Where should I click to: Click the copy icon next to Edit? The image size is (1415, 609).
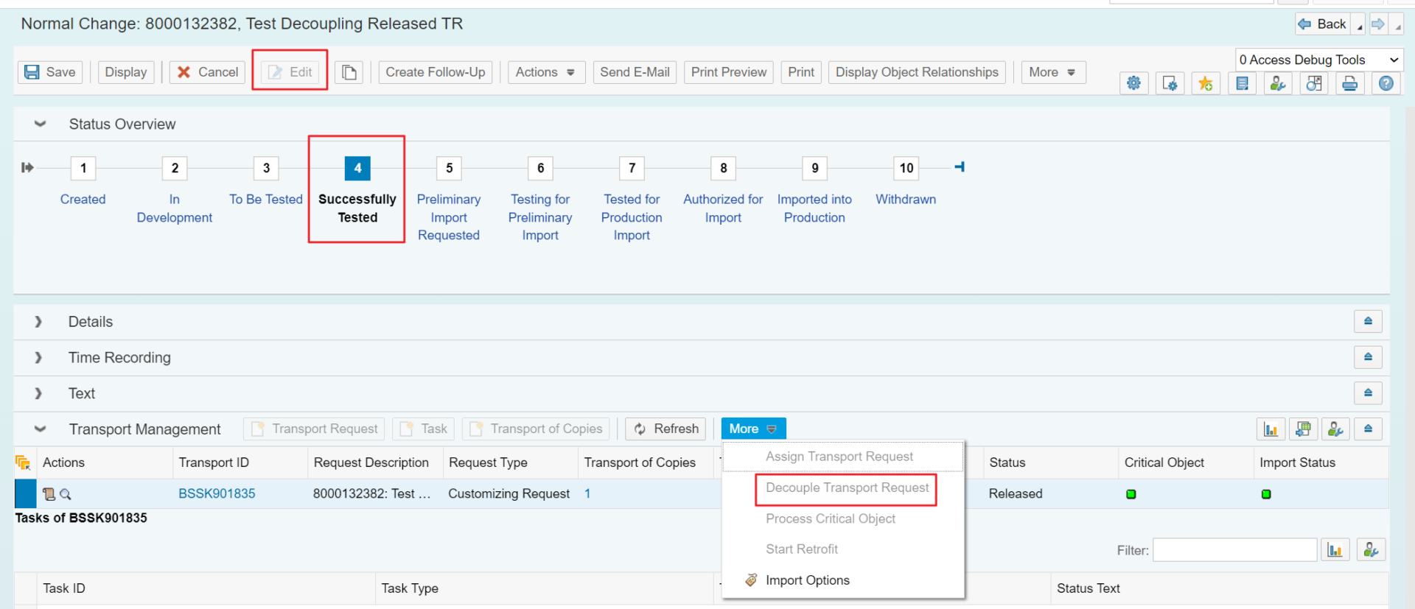pos(349,72)
